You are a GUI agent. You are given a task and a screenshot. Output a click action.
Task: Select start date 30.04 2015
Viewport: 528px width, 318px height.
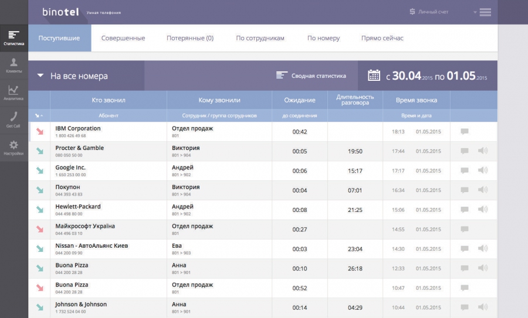tap(412, 76)
